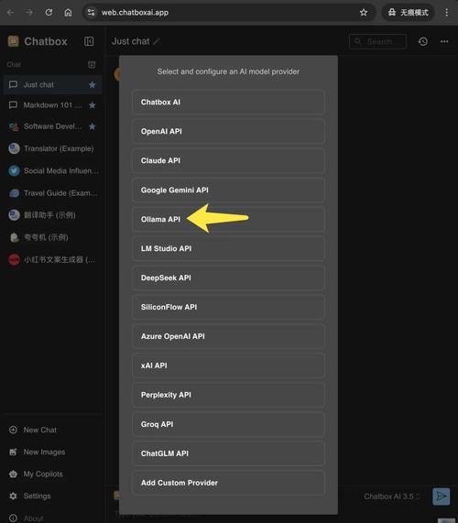Screen dimensions: 458x523
Task: Open Software Devel... conversation
Action: pos(53,126)
